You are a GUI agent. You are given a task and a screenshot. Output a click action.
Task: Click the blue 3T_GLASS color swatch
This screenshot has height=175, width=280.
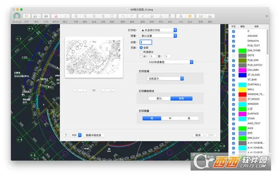point(242,75)
